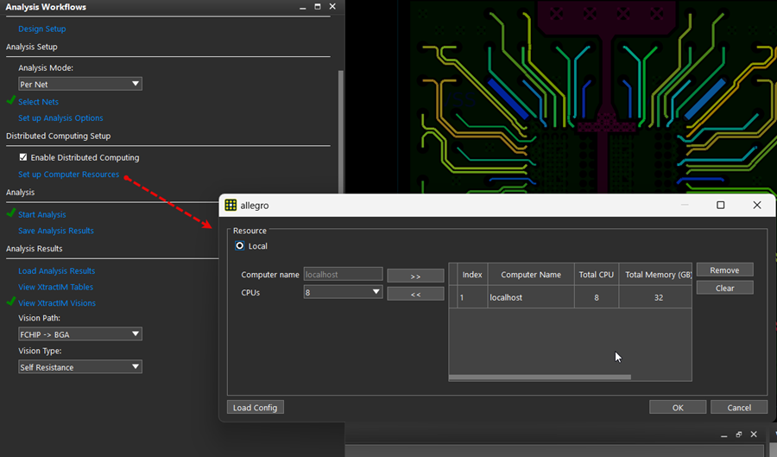This screenshot has height=457, width=777.
Task: Click the remove computer << button
Action: [415, 294]
